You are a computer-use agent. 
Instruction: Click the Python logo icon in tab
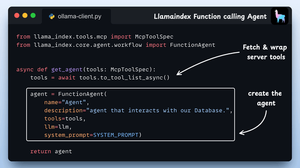(x=52, y=16)
